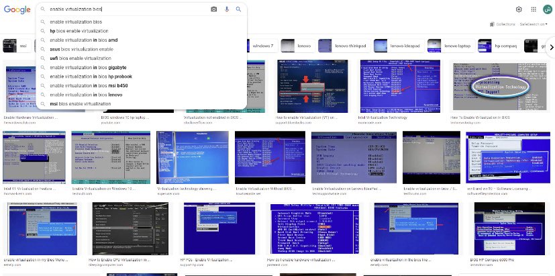The image size is (555, 276).
Task: Click the search field containing 'enable virtualization bios'
Action: coord(128,9)
